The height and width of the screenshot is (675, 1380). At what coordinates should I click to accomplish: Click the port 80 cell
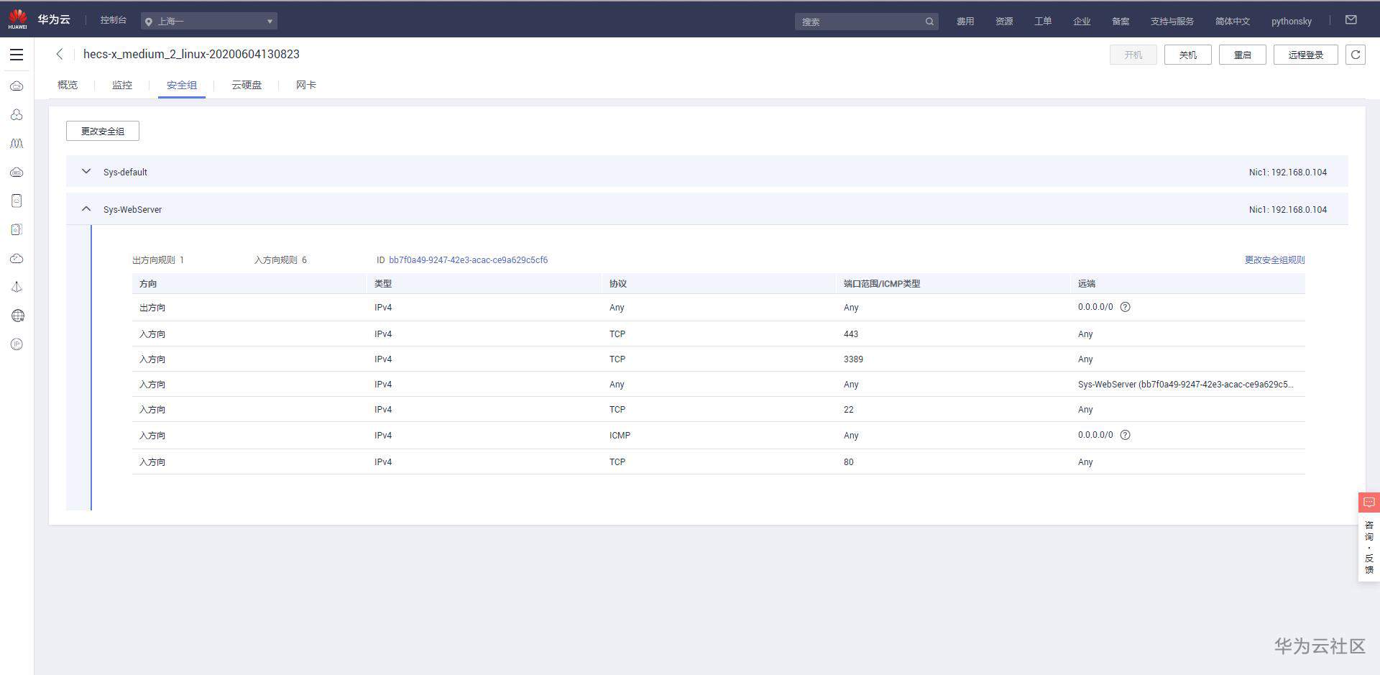(849, 462)
